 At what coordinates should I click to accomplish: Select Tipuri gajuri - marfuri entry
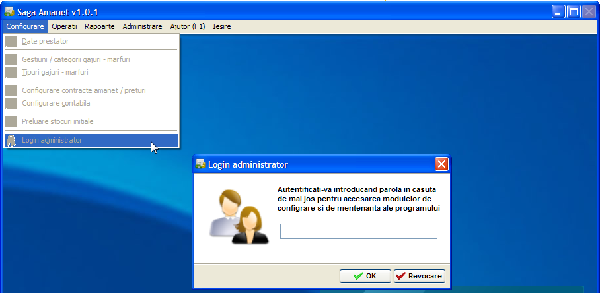(91, 72)
